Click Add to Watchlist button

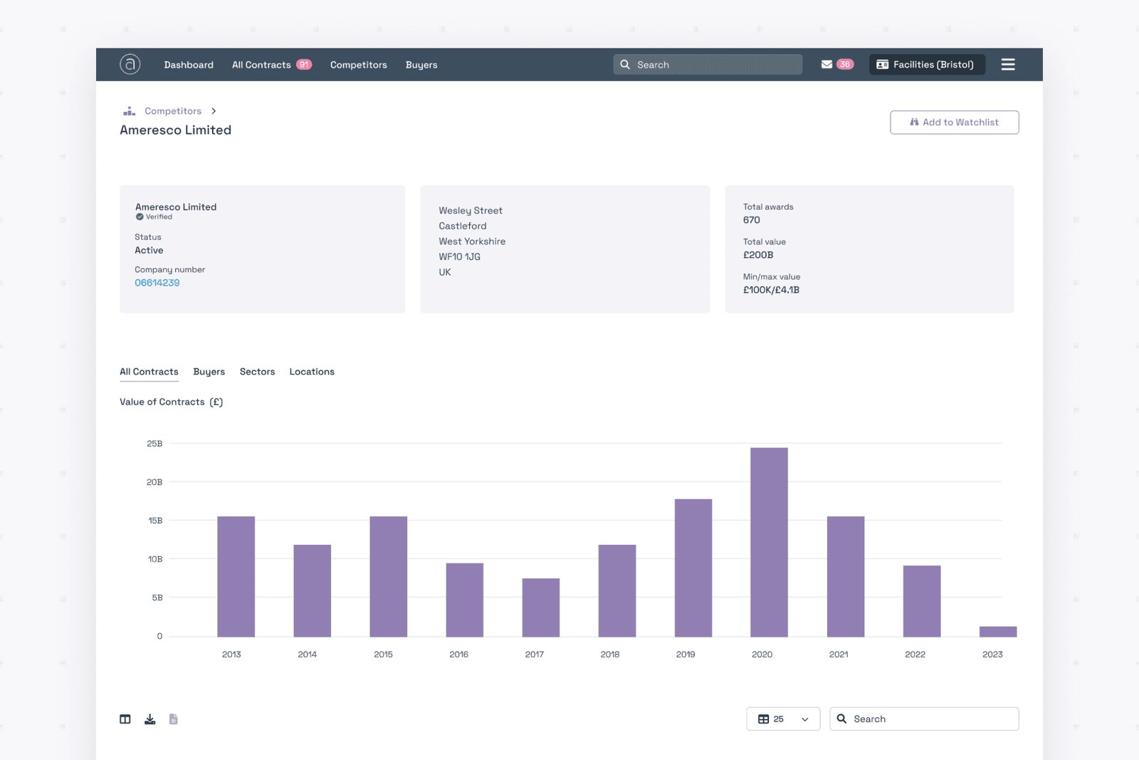click(x=954, y=123)
